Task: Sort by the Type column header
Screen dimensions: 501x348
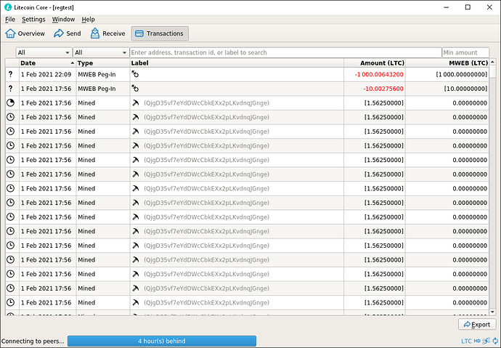Action: tap(103, 63)
